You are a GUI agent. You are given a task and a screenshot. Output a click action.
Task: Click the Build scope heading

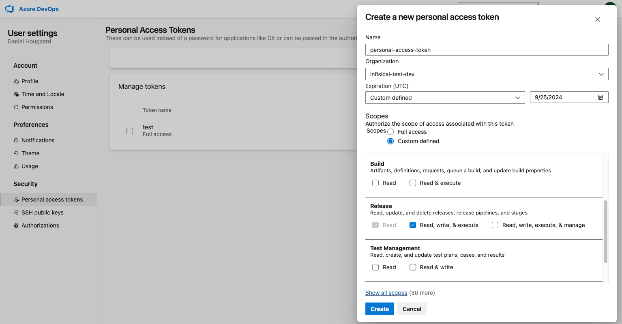point(377,164)
